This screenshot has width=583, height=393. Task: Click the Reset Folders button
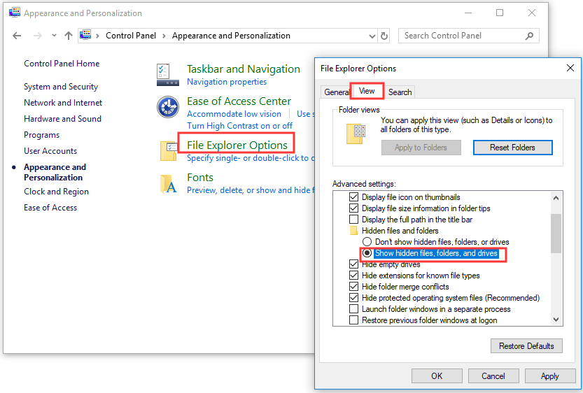512,148
